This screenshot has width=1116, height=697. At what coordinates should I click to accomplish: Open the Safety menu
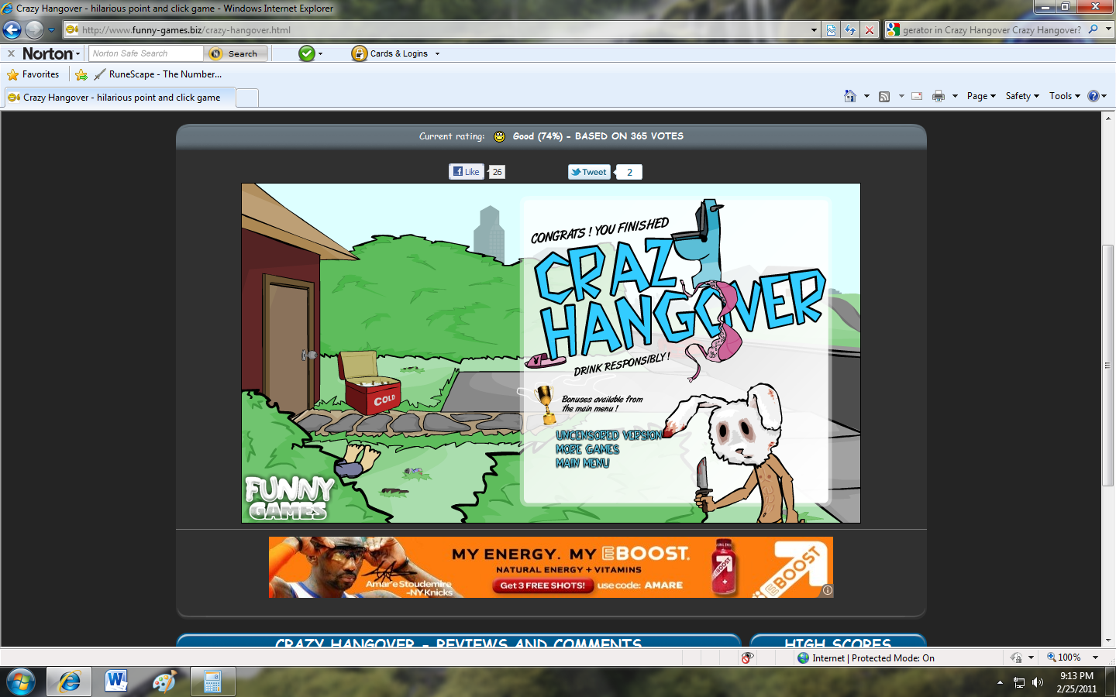click(1022, 96)
